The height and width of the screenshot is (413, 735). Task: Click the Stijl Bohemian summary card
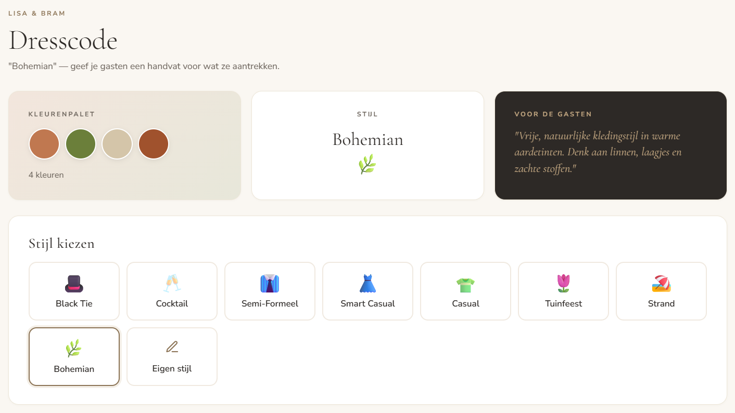367,145
